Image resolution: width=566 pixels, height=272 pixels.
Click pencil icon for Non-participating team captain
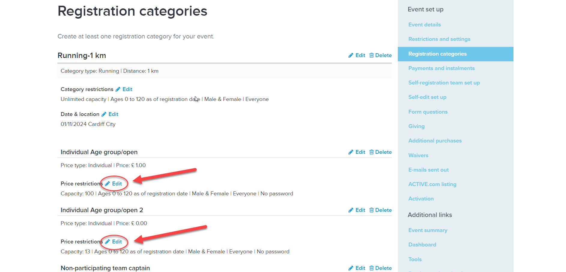pos(350,268)
